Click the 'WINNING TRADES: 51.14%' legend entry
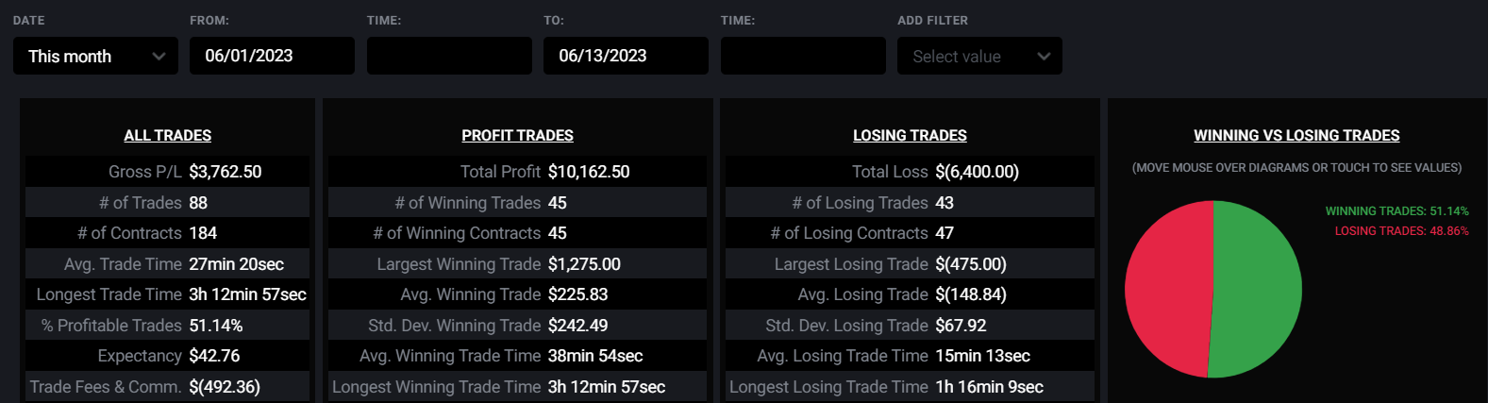 pos(1396,211)
